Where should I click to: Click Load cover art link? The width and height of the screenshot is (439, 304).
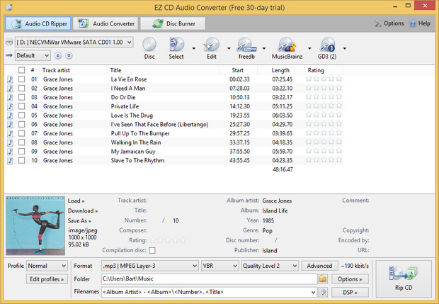coord(76,201)
